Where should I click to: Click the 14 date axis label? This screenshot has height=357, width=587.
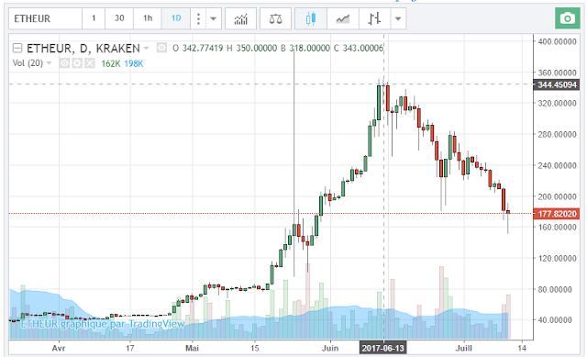tap(522, 348)
